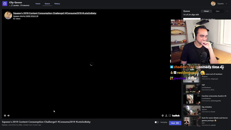Click the clip title below the player
231x130 pixels.
(x=46, y=122)
